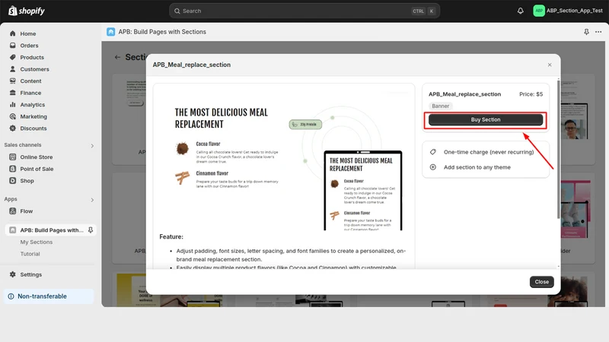
Task: Click the Discounts badge icon
Action: [x=13, y=128]
